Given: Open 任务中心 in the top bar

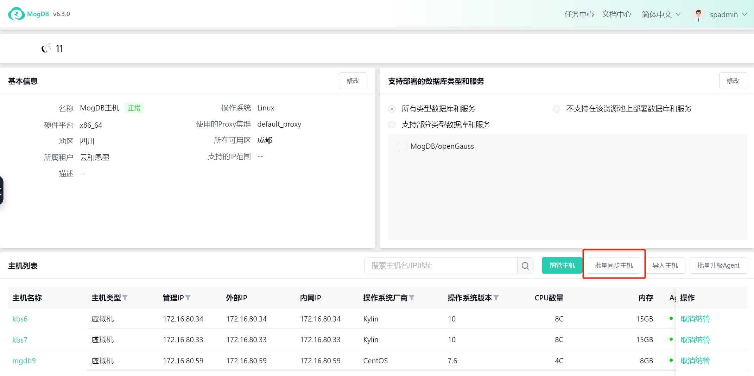Looking at the screenshot, I should 579,14.
